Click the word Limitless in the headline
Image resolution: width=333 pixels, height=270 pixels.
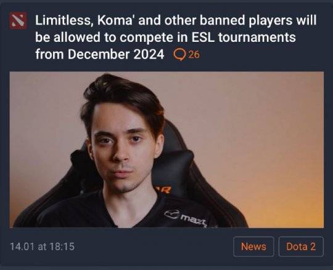point(63,20)
